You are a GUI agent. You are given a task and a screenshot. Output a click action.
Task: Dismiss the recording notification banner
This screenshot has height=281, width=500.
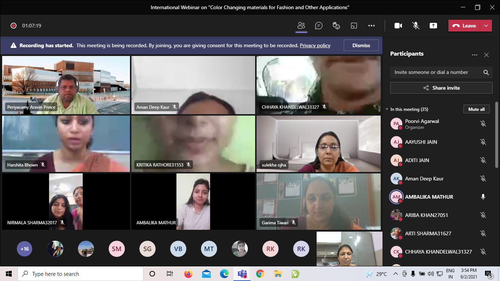(361, 45)
